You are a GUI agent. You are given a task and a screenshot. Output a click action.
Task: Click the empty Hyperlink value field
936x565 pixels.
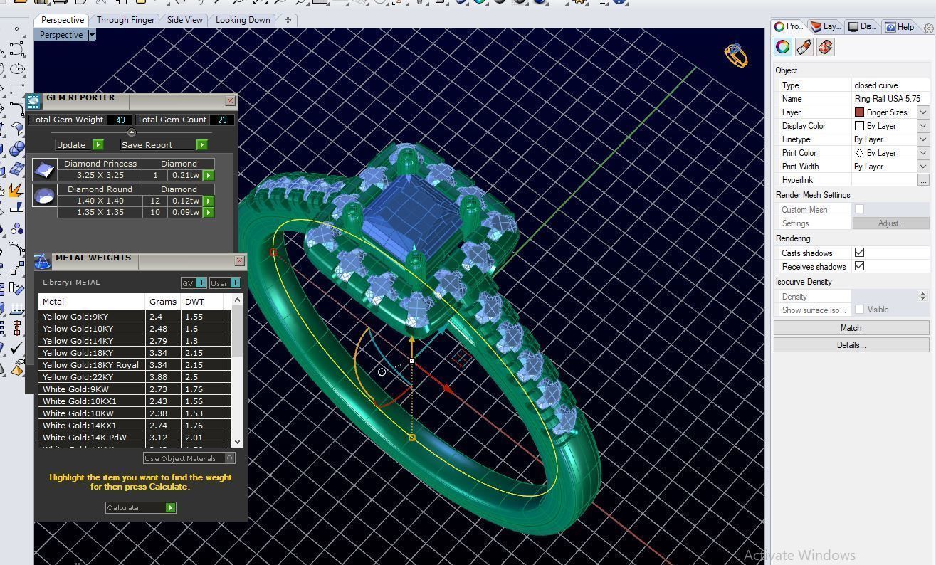coord(884,180)
